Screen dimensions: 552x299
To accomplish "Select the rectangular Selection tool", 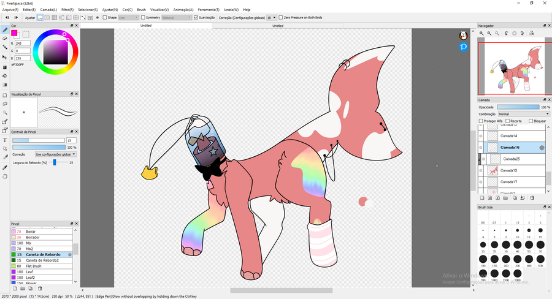I will pyautogui.click(x=5, y=96).
